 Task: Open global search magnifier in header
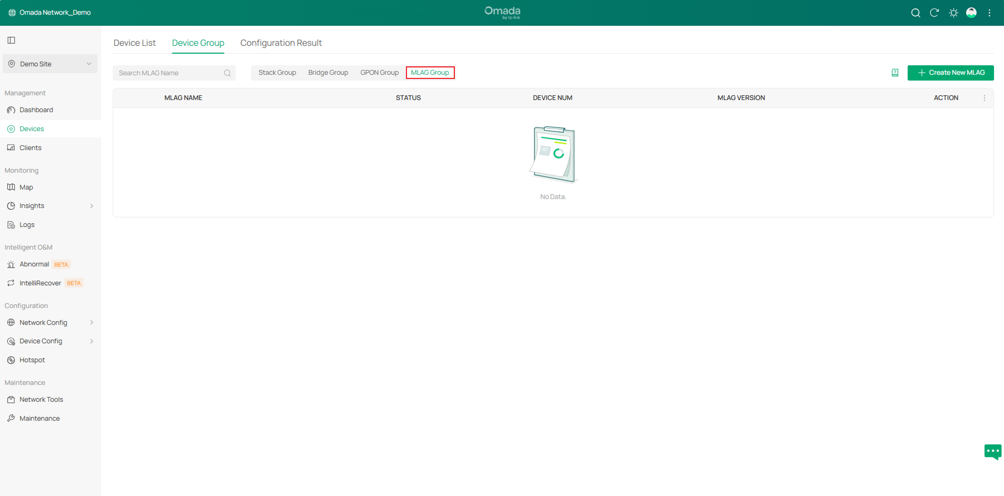click(x=915, y=13)
